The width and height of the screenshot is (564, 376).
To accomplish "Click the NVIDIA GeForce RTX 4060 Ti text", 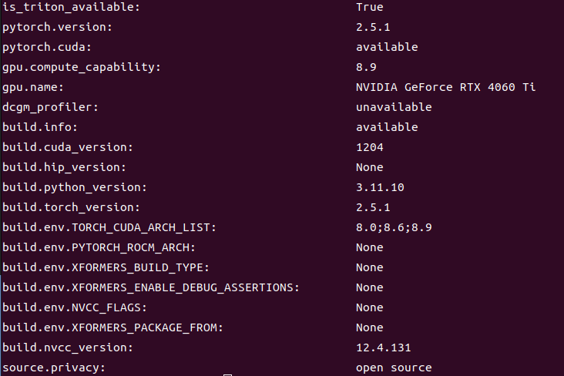I will click(x=445, y=87).
